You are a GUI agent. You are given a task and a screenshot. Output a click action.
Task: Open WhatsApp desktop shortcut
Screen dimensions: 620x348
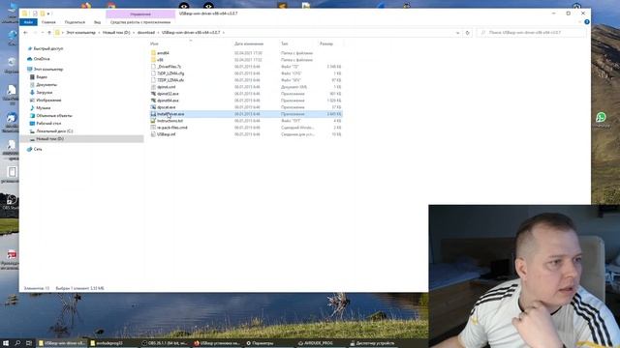coord(601,118)
